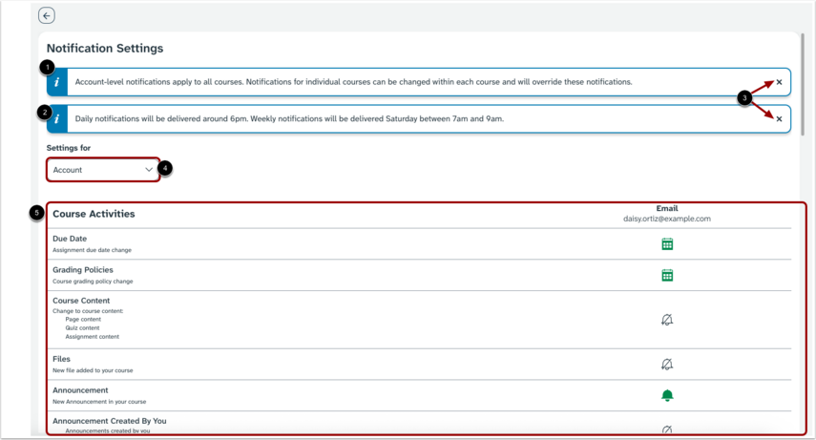
Task: Enable Course Content email notifications bell
Action: point(667,320)
